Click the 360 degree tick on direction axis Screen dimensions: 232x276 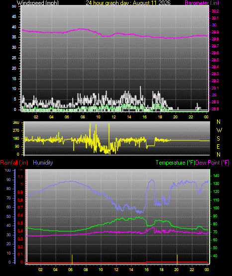pyautogui.click(x=16, y=123)
